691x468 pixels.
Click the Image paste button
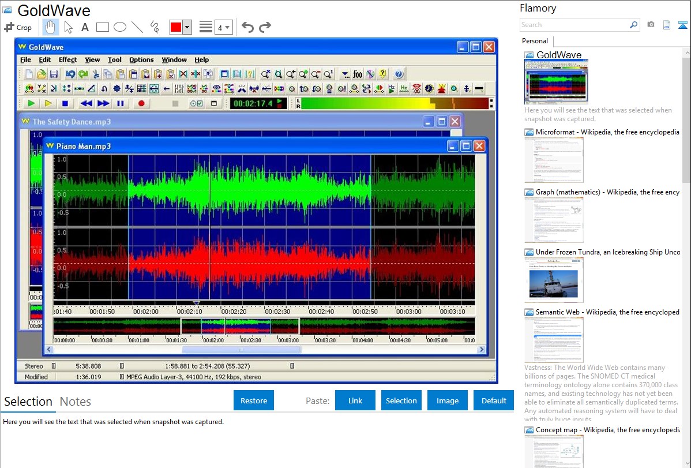click(x=447, y=400)
